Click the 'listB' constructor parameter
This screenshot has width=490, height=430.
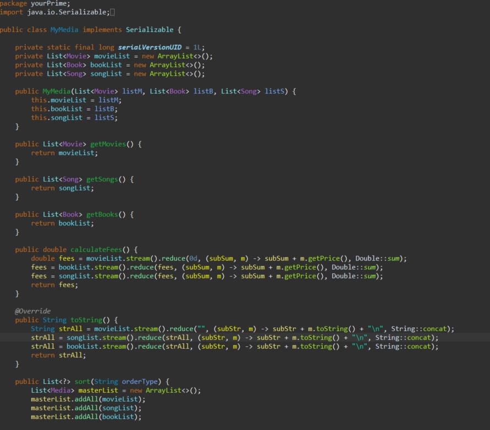coord(203,91)
